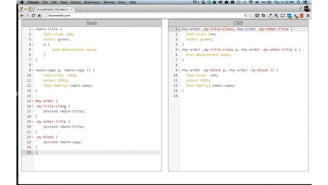Screen dimensions: 328x185
Task: Click the Google Drive menu bar icon
Action: click(x=214, y=2)
